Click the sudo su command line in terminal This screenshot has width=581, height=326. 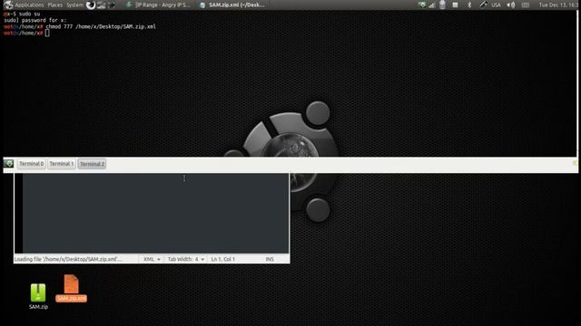pos(29,14)
